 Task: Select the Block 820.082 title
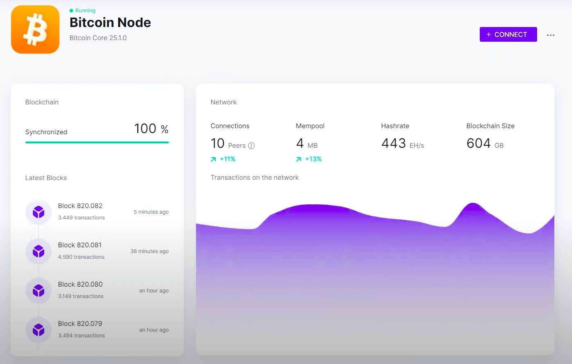coord(80,206)
